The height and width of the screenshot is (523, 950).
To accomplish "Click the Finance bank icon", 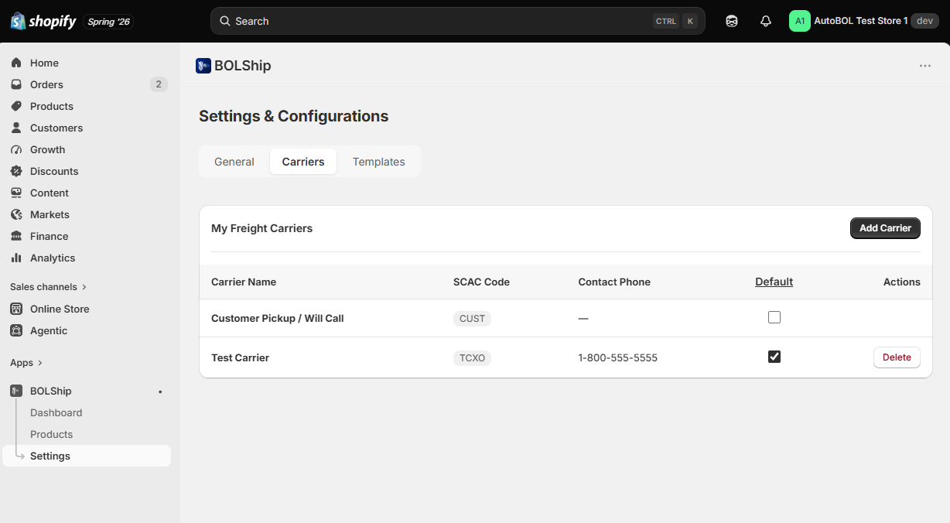I will [x=16, y=236].
